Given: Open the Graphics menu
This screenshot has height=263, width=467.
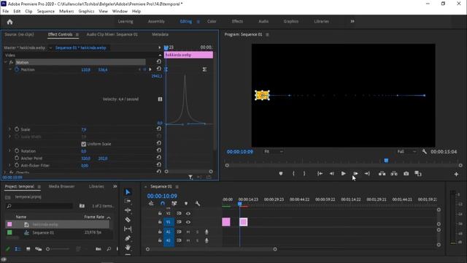Looking at the screenshot, I should pos(86,11).
